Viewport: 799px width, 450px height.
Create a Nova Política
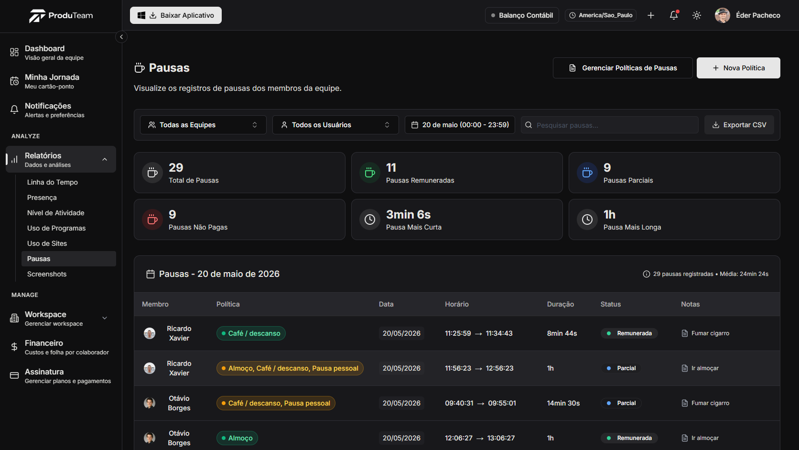pos(738,68)
